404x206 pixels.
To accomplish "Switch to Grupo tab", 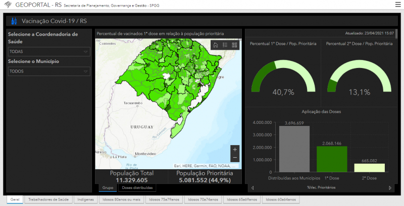I will click(108, 188).
